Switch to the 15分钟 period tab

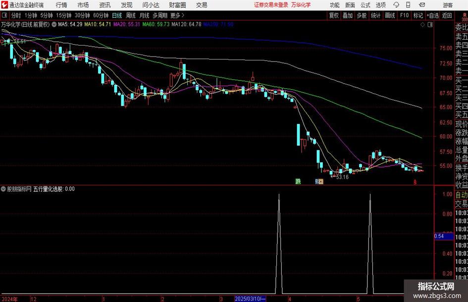[x=63, y=15]
